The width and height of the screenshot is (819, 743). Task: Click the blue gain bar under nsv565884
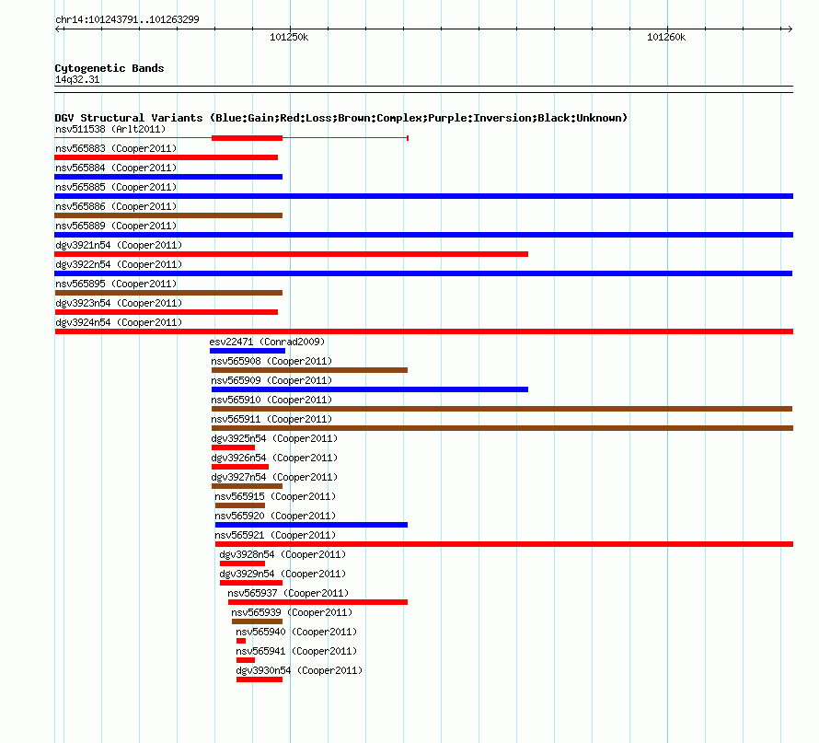168,177
